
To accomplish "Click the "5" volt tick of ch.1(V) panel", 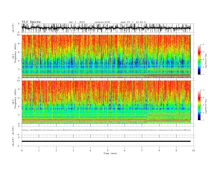I will 19,24.
